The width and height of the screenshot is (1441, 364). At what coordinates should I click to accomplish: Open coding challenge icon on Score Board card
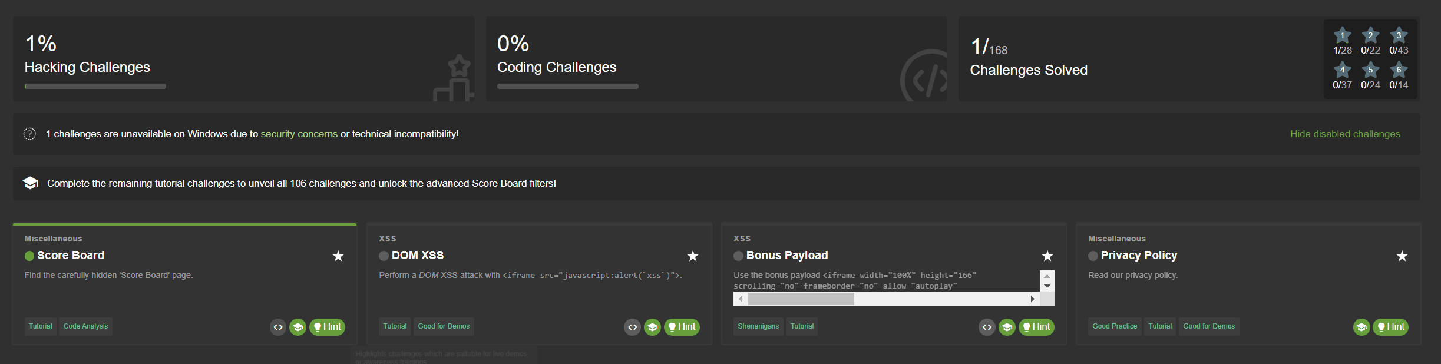(278, 327)
